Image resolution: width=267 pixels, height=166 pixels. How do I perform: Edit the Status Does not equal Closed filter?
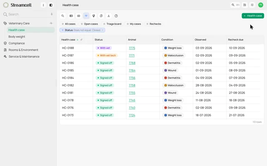tap(82, 30)
